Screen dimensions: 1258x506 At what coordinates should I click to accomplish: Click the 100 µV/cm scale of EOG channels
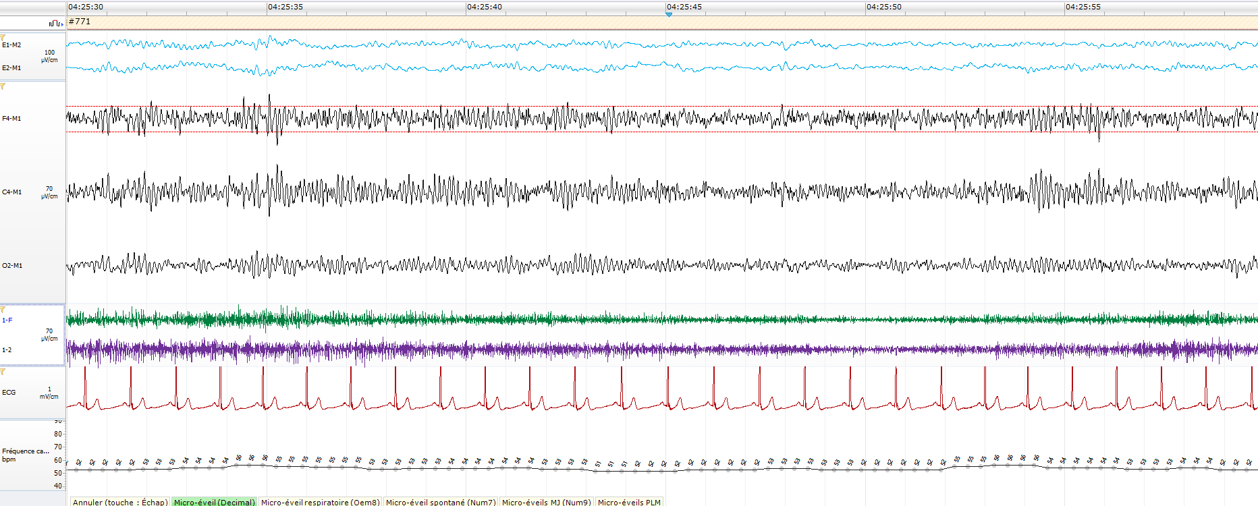(49, 56)
